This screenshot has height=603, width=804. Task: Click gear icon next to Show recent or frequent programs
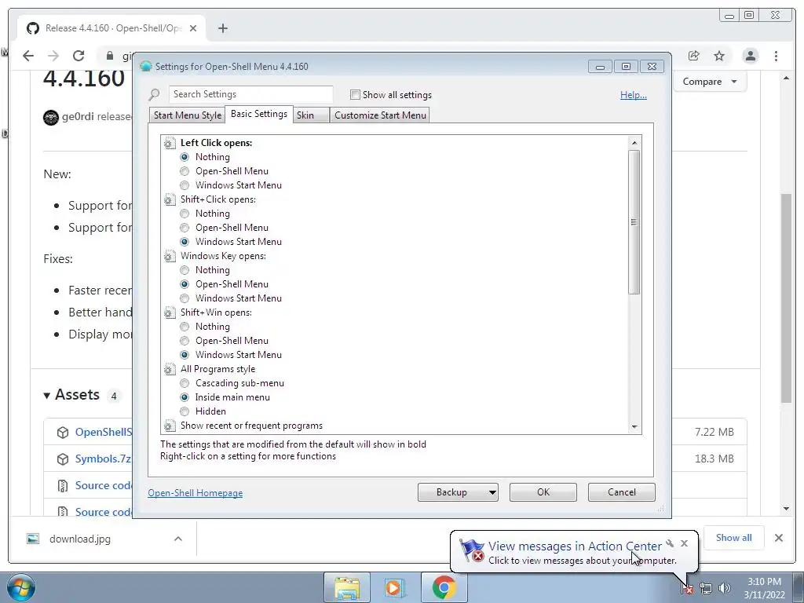pos(170,426)
